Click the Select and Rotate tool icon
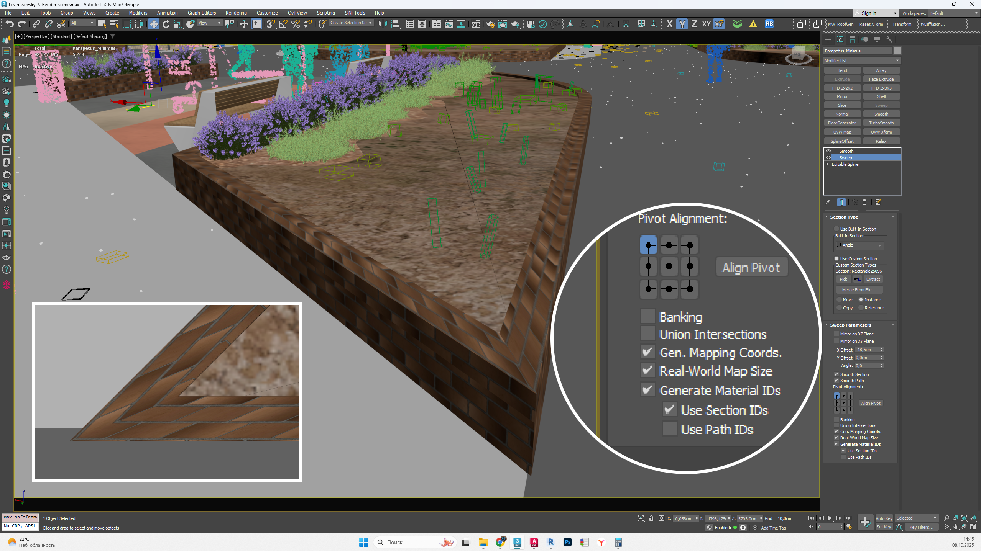This screenshot has height=551, width=981. (166, 24)
